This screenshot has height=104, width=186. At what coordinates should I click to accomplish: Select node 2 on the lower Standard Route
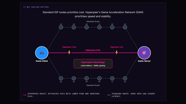pos(74,78)
